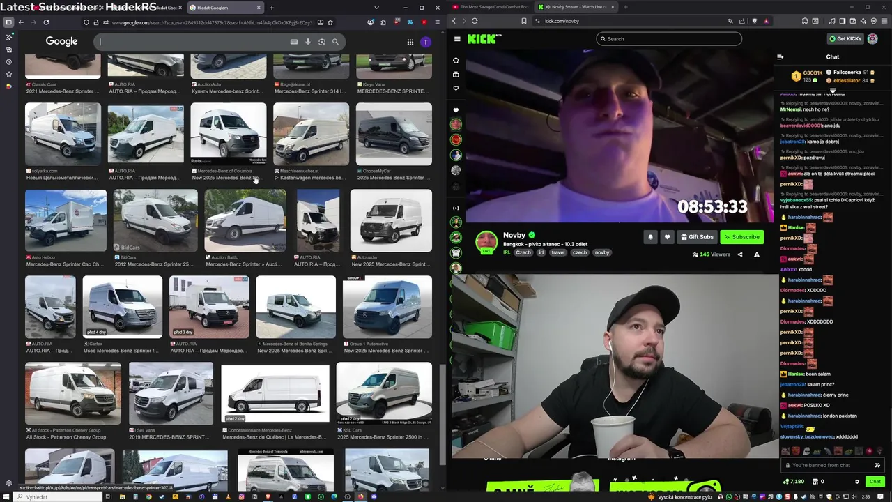Open the Carfax Used Mercedes-Benz Sprinter thumbnail
Screen dimensions: 892x502
pos(123,307)
